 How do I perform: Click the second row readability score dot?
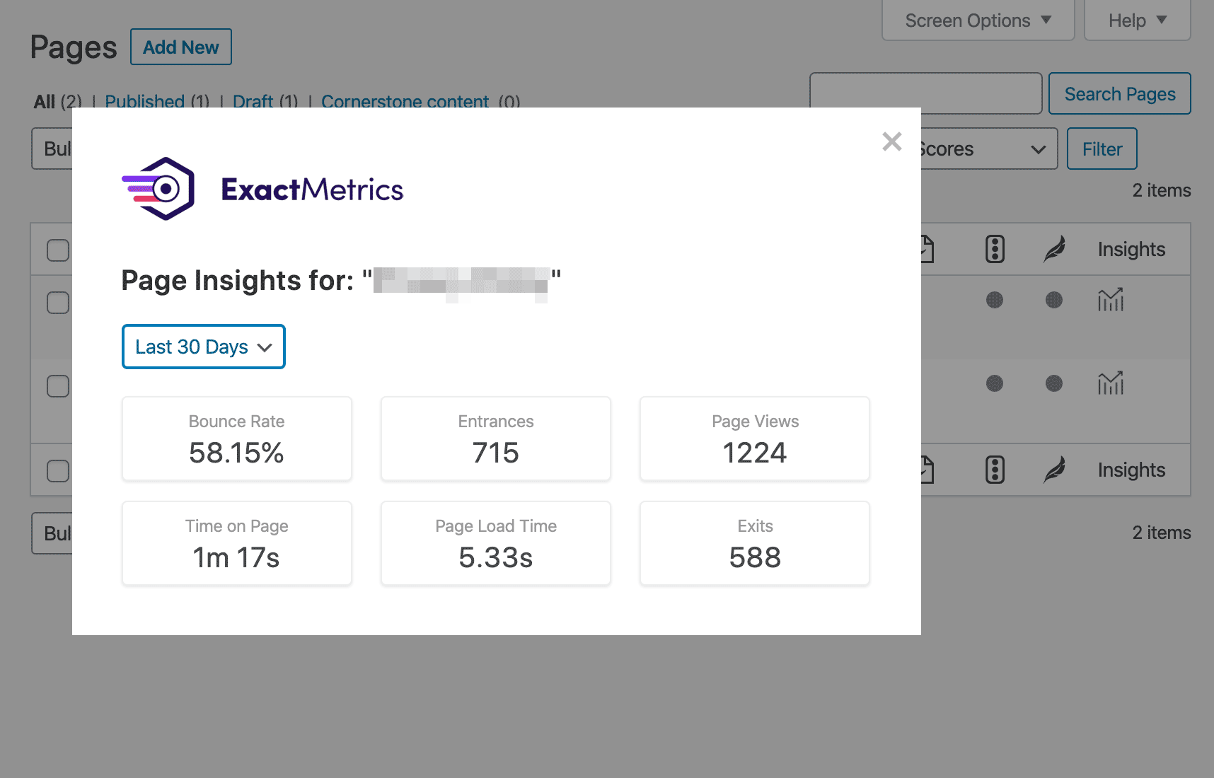pyautogui.click(x=1054, y=383)
